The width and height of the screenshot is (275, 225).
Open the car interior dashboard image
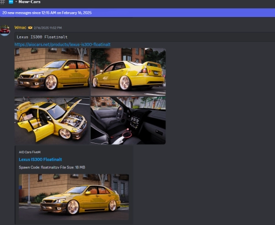coord(128,120)
